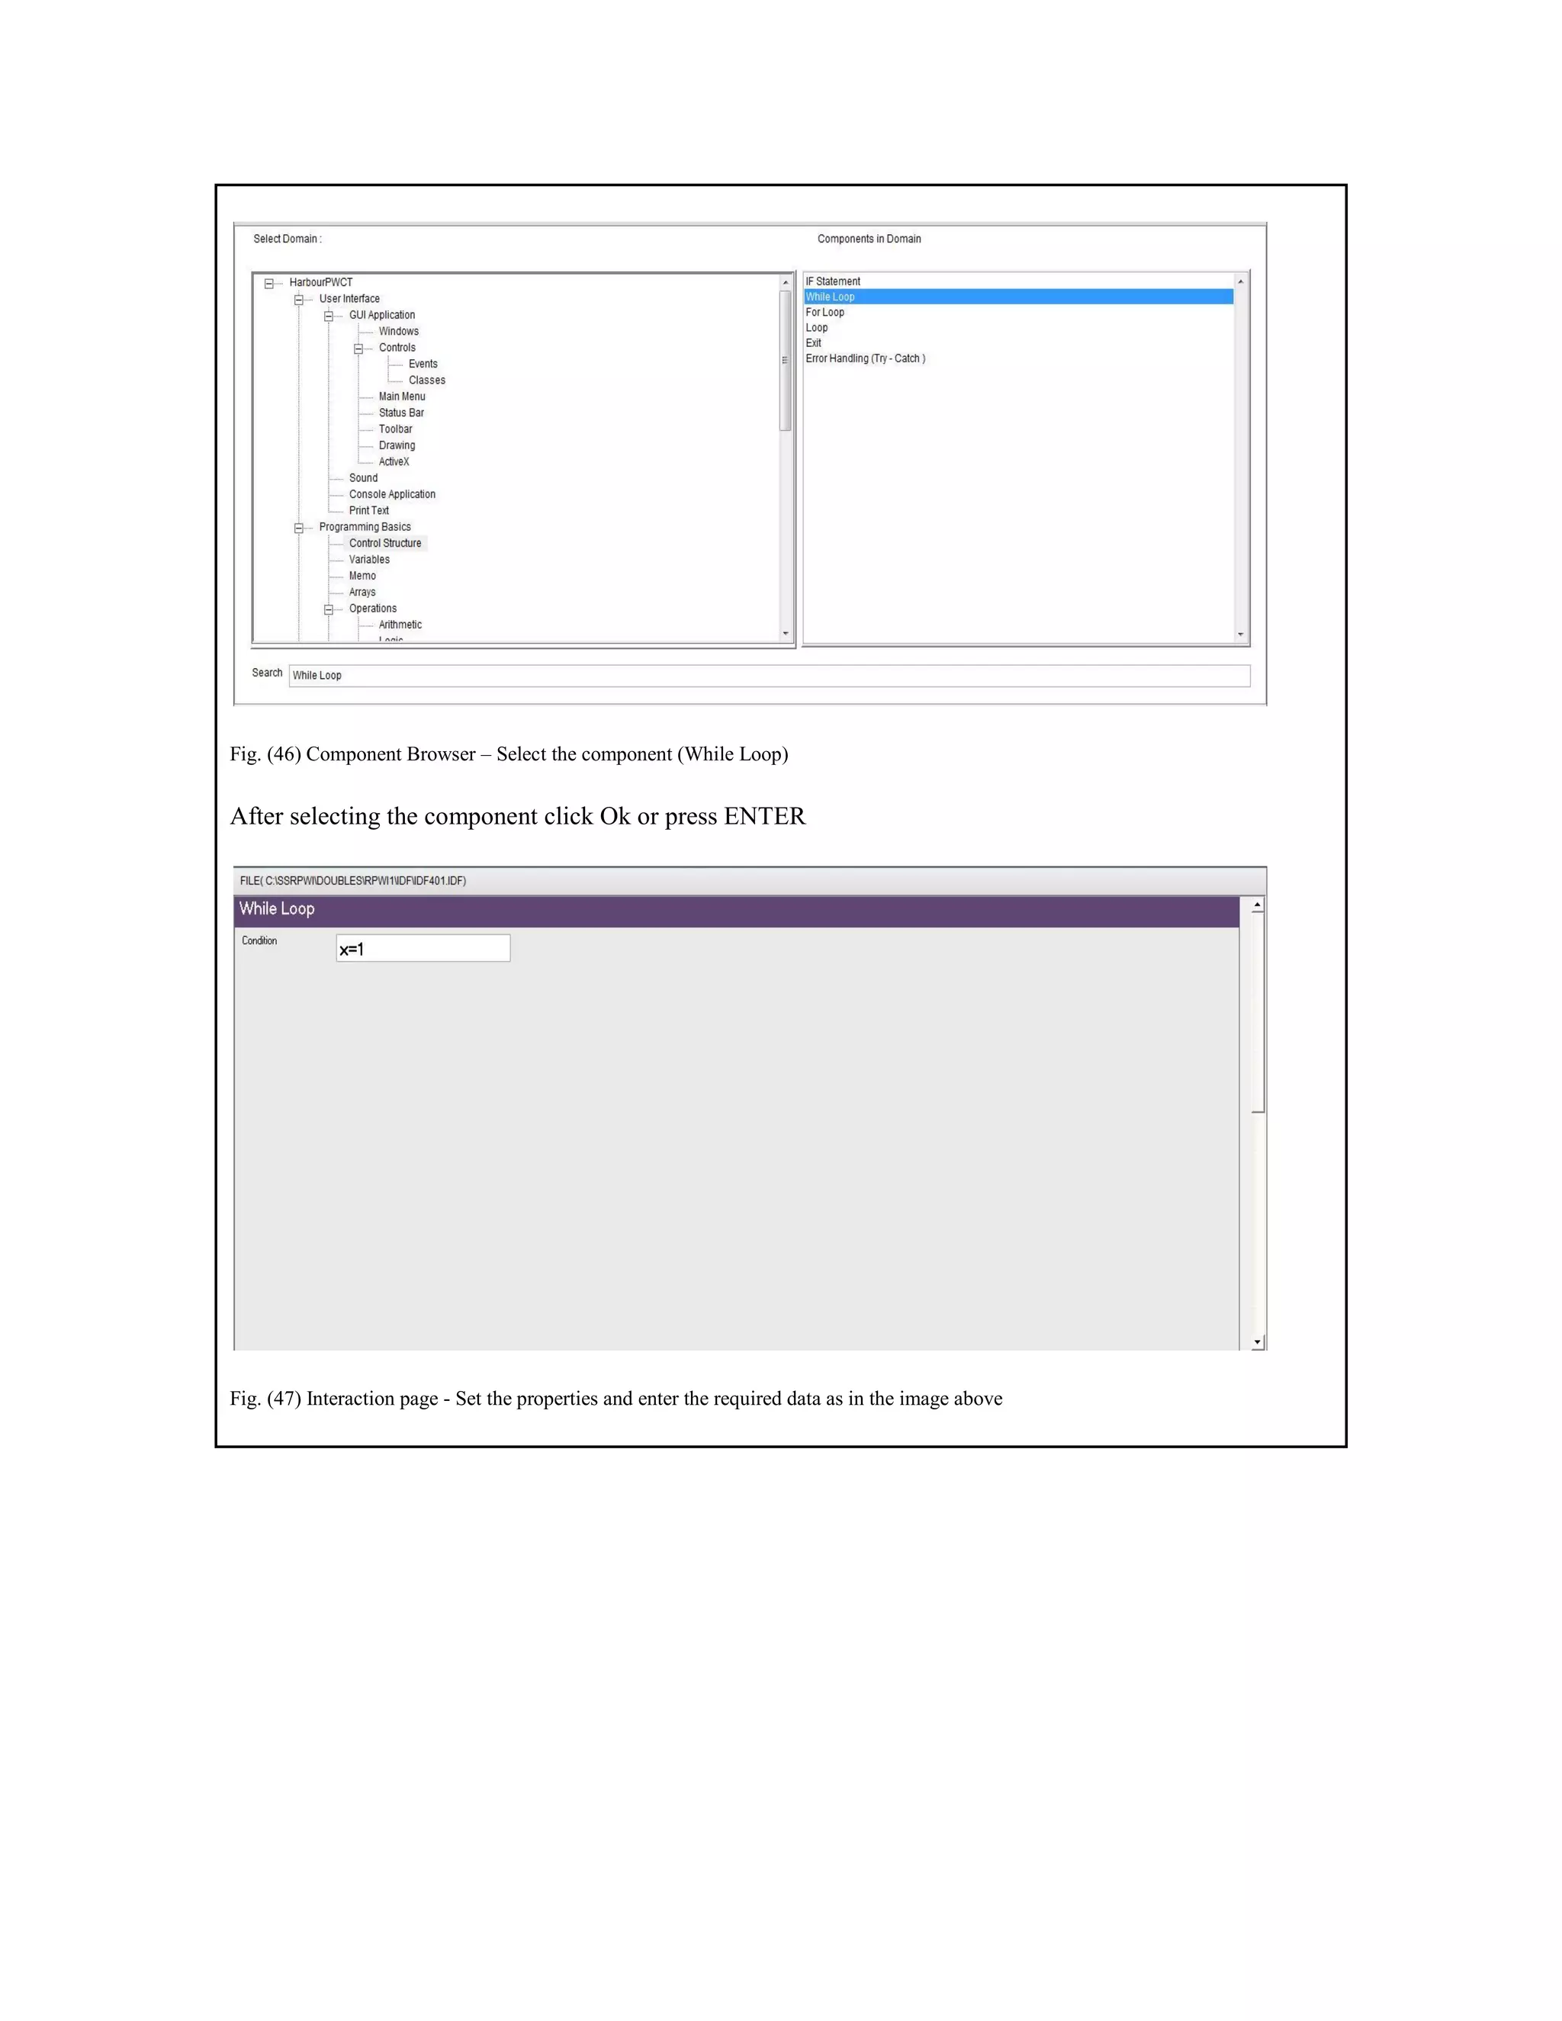Image resolution: width=1562 pixels, height=2021 pixels.
Task: Click domain tree scrollbar down arrow
Action: click(786, 634)
